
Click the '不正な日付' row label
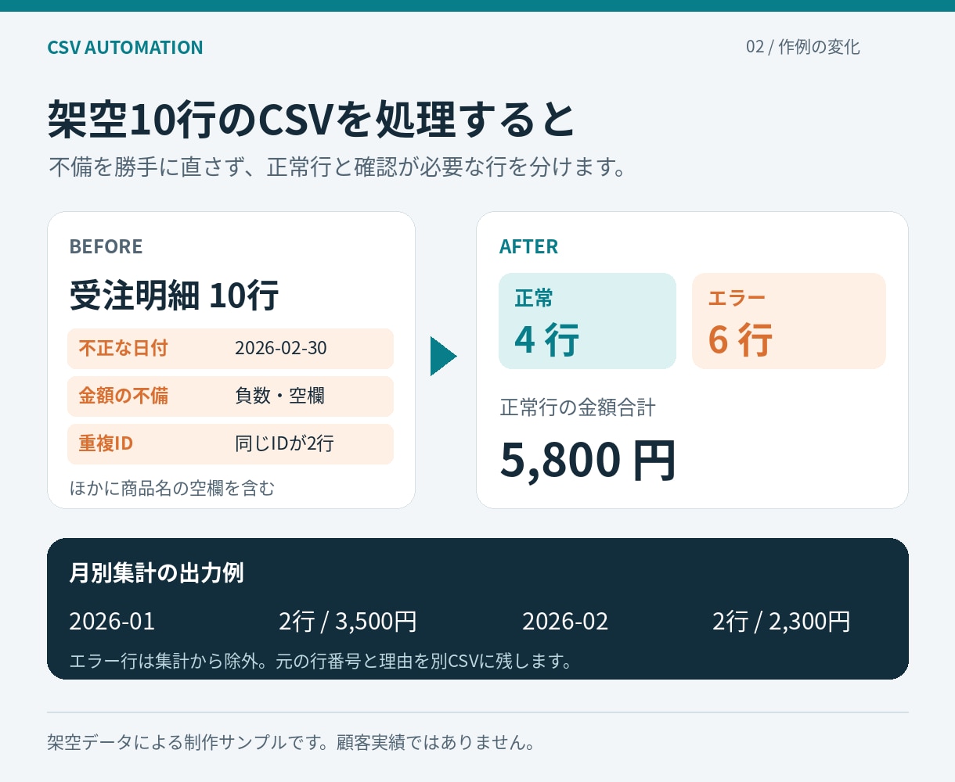click(x=123, y=348)
